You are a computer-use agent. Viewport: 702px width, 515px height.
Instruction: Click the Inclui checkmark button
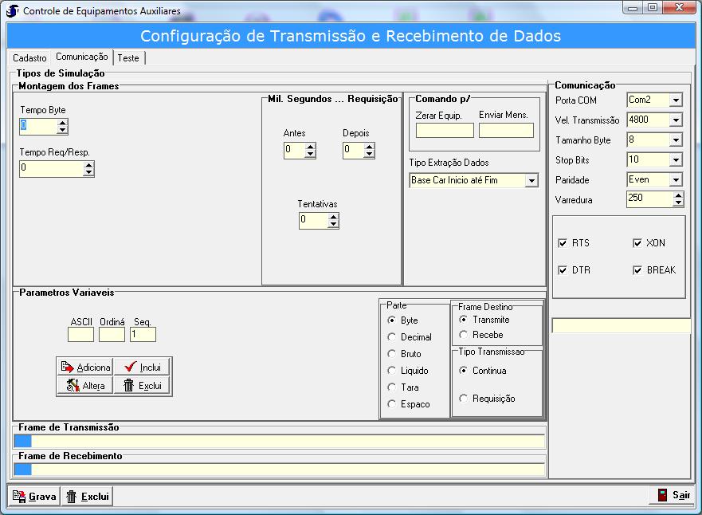tap(143, 367)
